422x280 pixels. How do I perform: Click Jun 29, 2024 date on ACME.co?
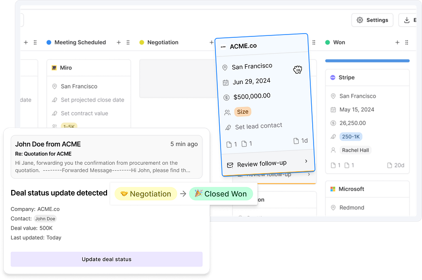[x=251, y=81]
